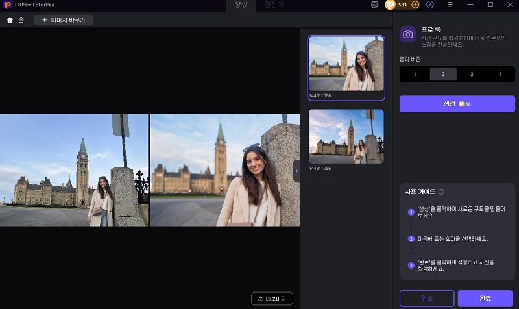Viewport: 519px width, 309px height.
Task: Click the 프로 룩 title text
Action: pos(431,29)
